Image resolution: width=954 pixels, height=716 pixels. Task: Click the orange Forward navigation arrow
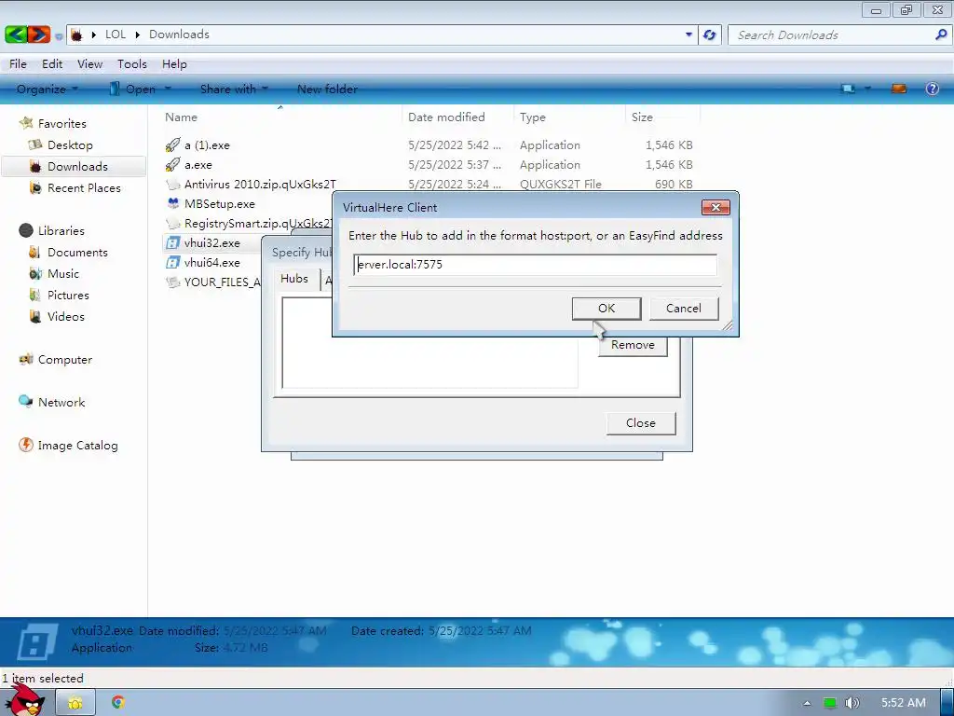tap(39, 34)
